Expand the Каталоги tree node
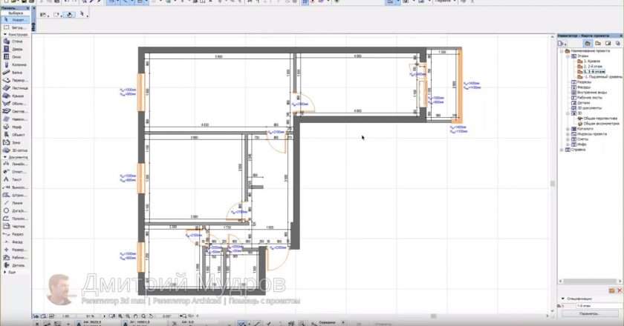Screen dimensions: 624x326 [x=568, y=129]
